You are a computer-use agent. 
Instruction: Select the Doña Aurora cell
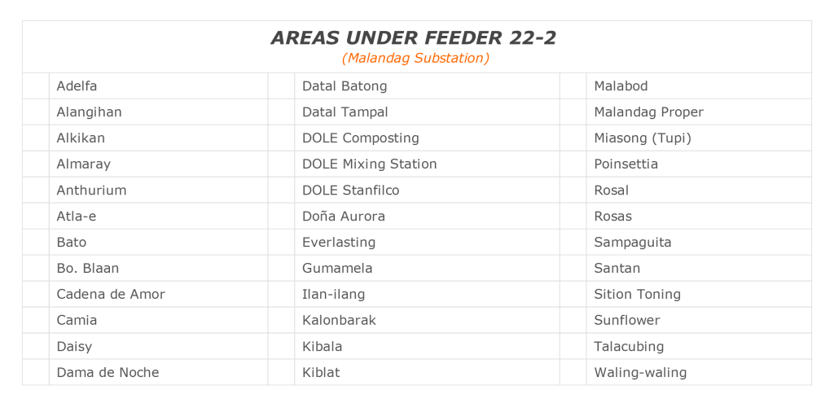[427, 216]
